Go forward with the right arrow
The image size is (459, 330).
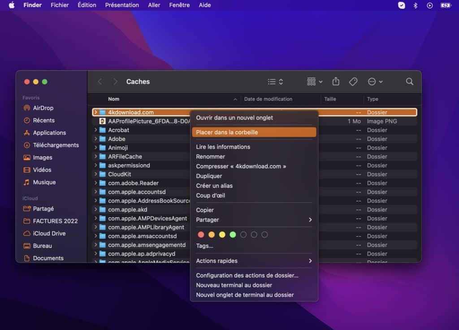tap(115, 82)
